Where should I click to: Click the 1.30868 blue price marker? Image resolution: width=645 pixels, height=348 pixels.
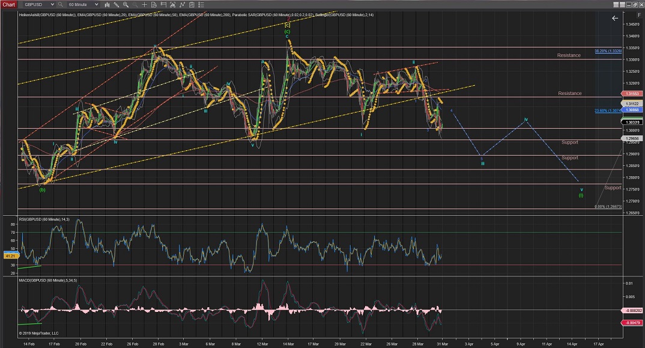[x=632, y=110]
